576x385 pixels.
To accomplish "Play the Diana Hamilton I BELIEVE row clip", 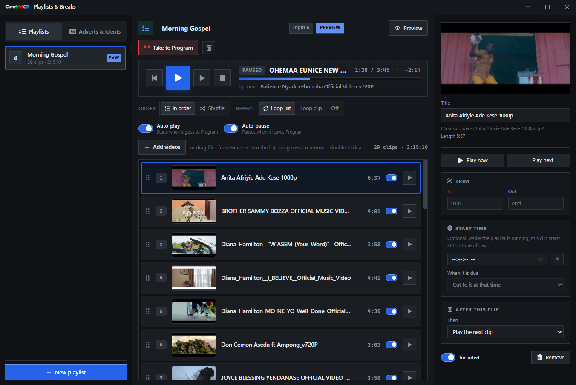I will tap(409, 278).
